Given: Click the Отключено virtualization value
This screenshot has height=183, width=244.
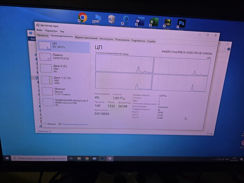Looking at the screenshot, I should click(x=163, y=107).
